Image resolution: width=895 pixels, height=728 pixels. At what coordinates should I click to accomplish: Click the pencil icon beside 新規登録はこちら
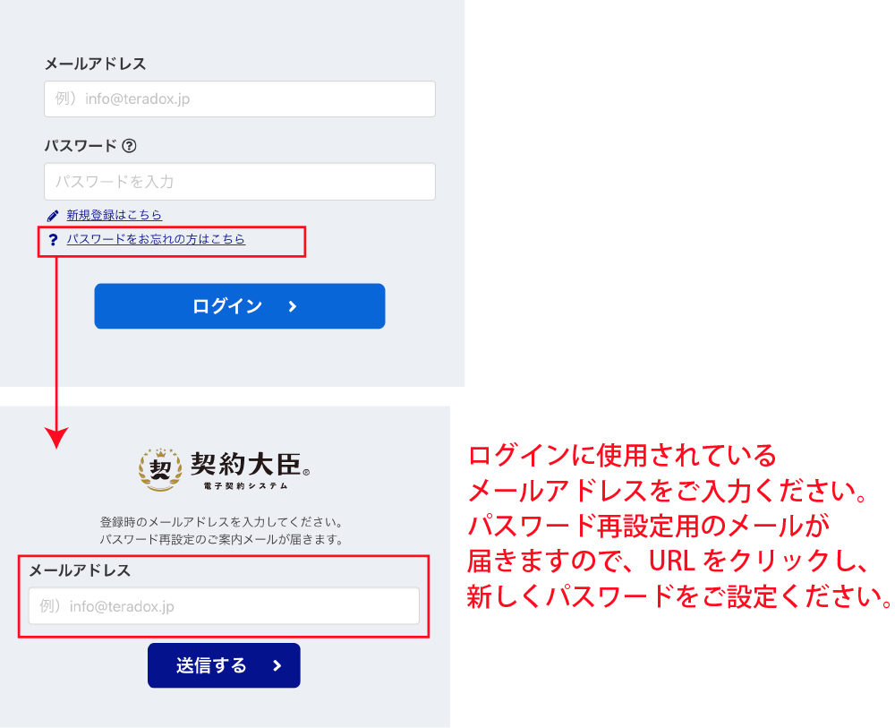coord(53,215)
